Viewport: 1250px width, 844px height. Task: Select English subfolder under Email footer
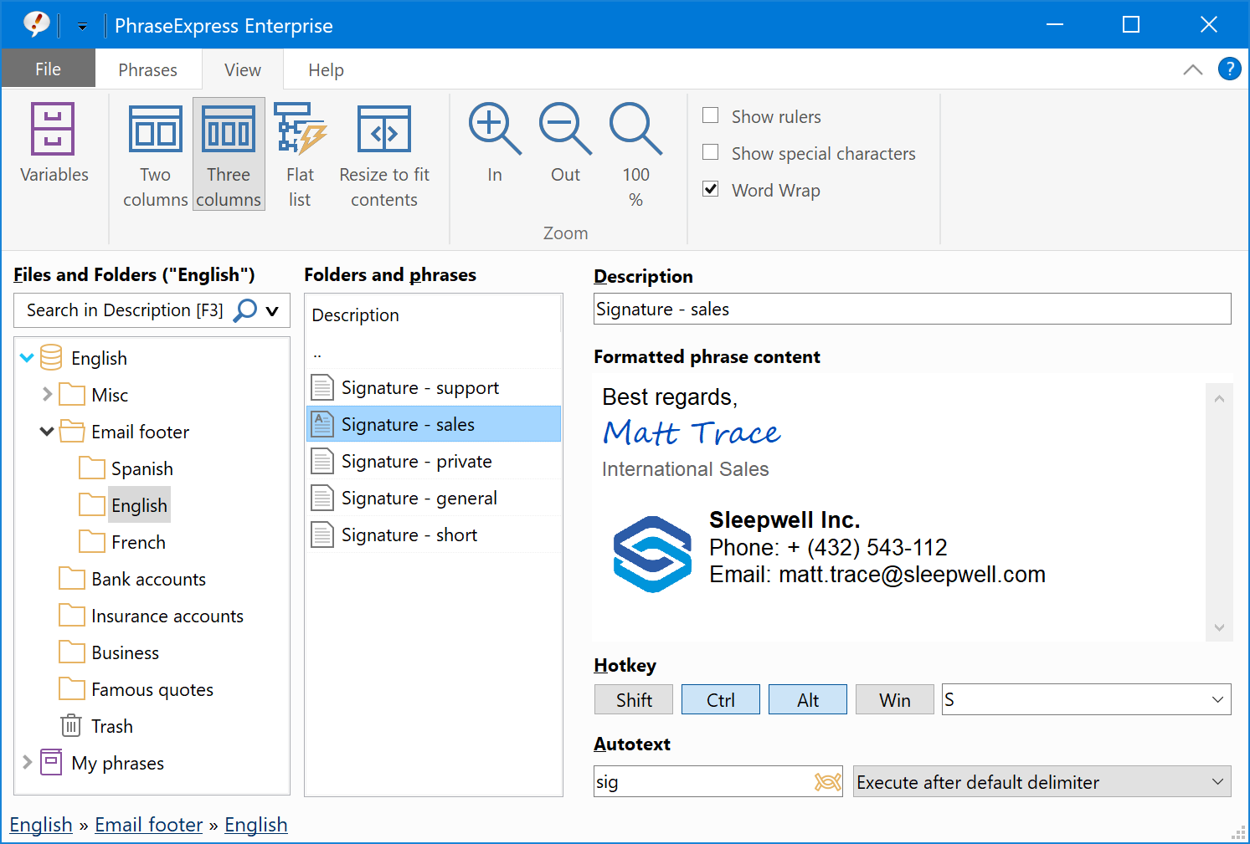pyautogui.click(x=139, y=505)
